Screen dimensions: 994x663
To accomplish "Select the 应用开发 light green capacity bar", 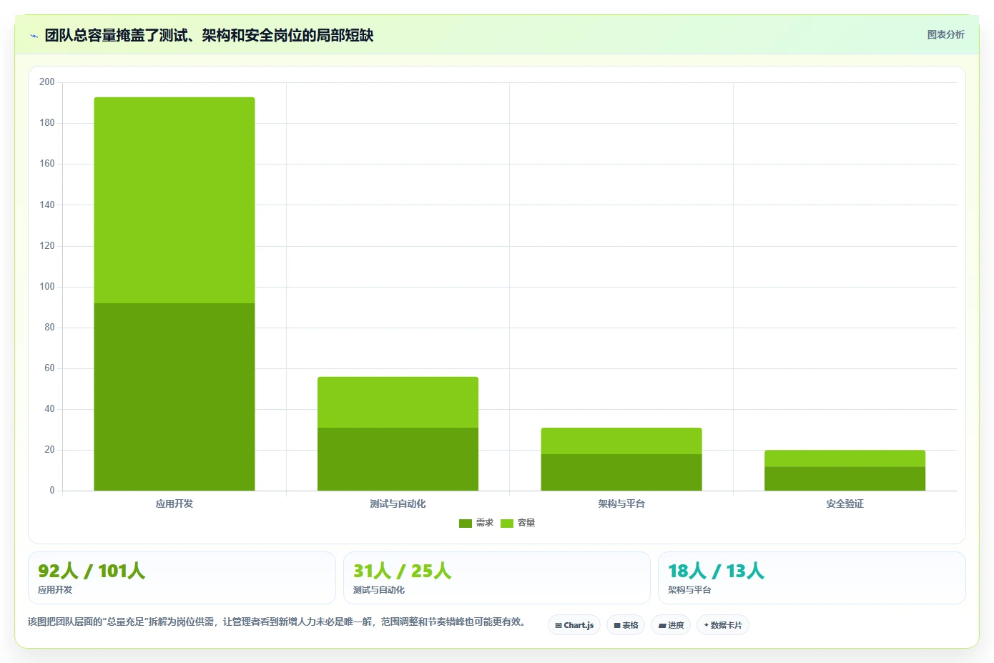I will 174,200.
